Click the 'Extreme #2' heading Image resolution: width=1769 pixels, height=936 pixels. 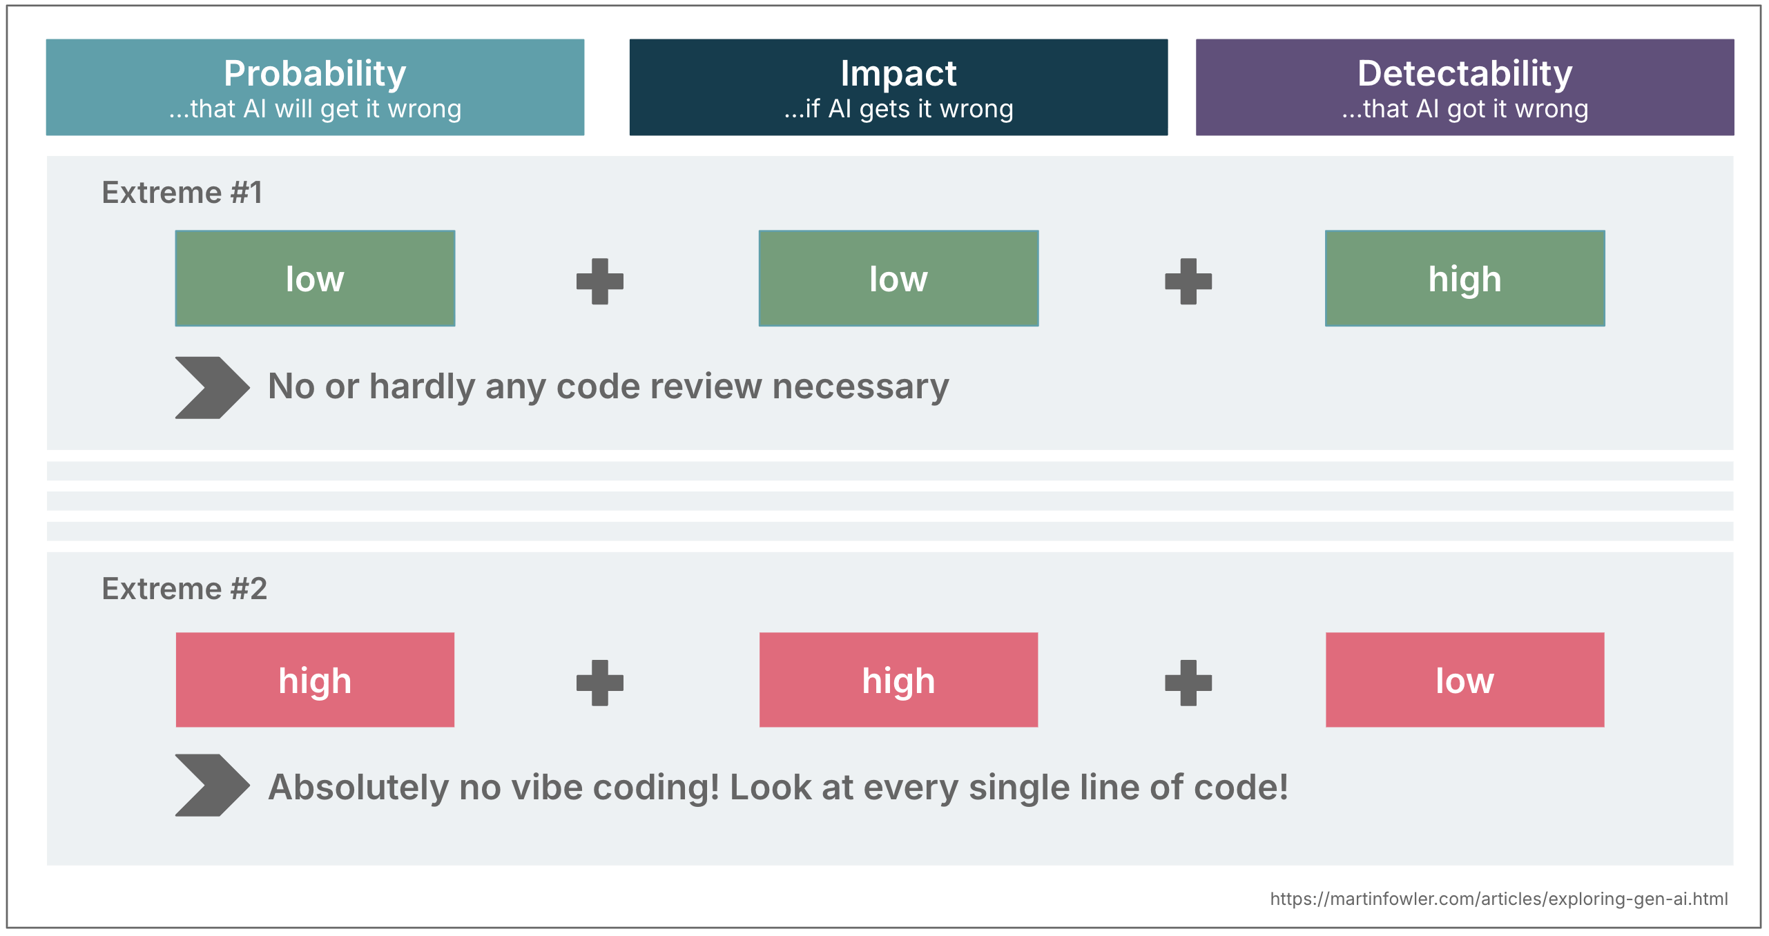tap(184, 589)
